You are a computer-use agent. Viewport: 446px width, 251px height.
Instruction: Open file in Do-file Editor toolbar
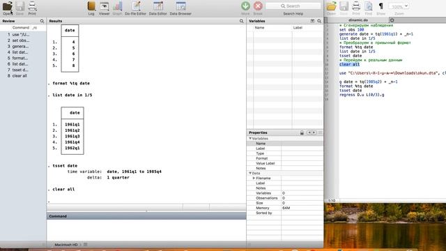point(332,8)
